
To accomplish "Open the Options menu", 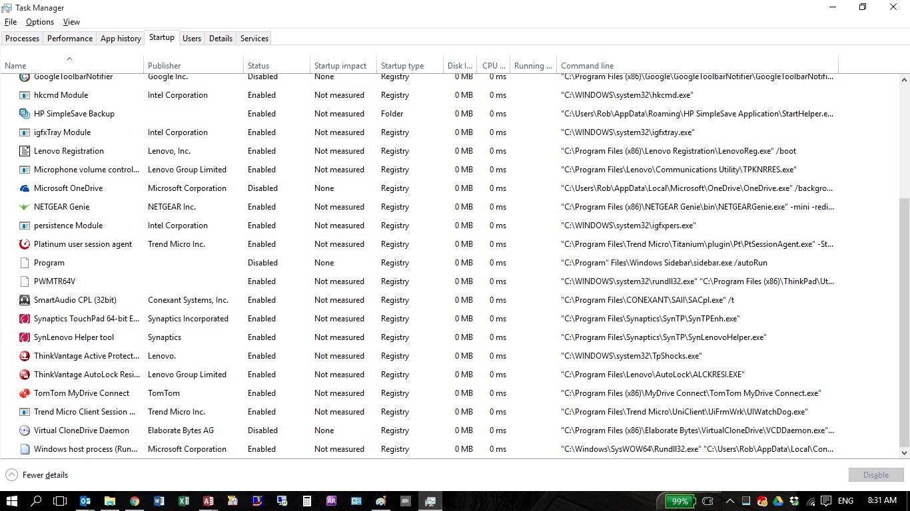I will click(40, 22).
